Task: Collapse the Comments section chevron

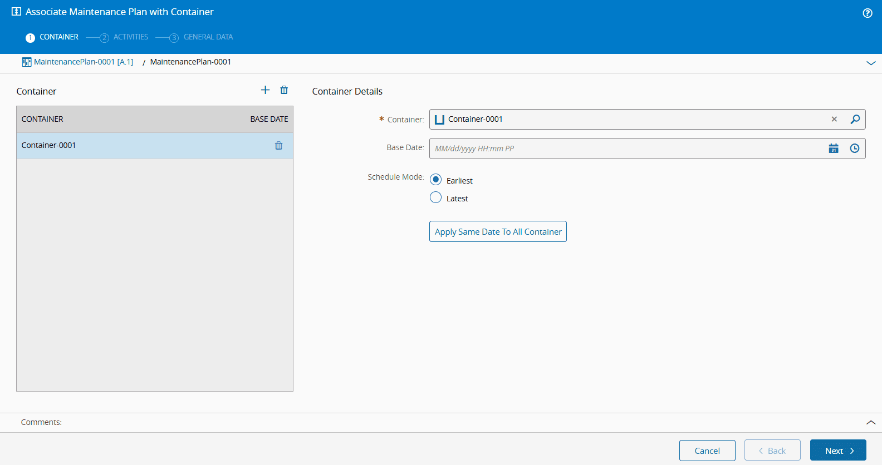Action: click(x=871, y=423)
